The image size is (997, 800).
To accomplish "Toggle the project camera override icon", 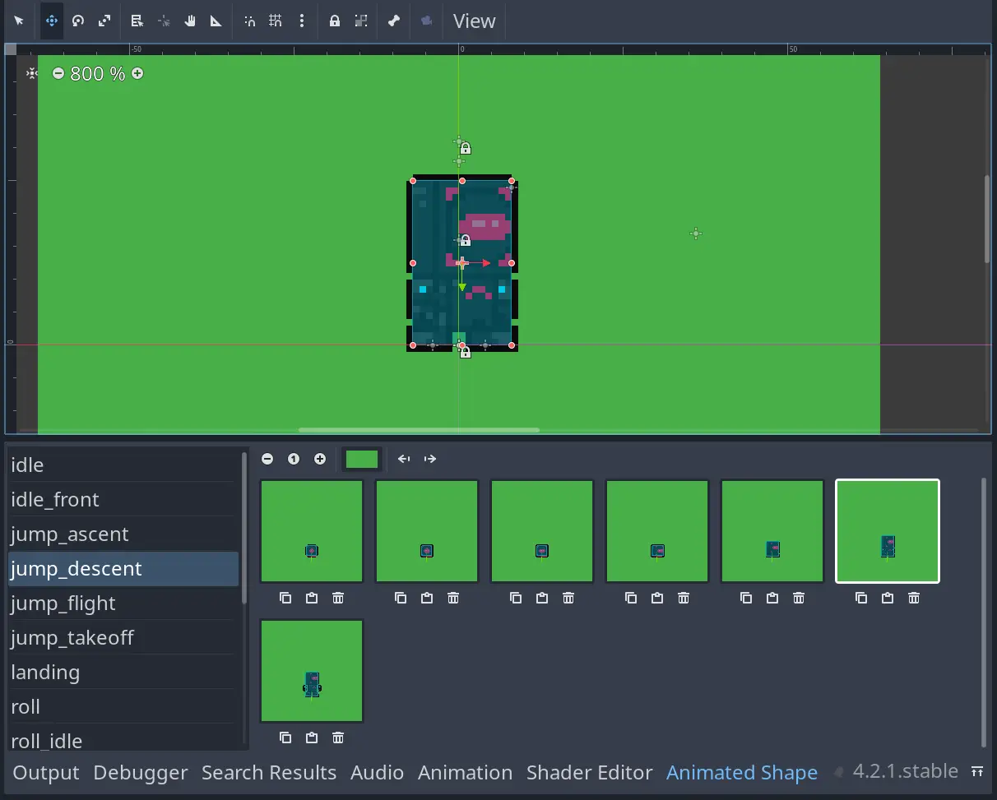I will point(427,21).
